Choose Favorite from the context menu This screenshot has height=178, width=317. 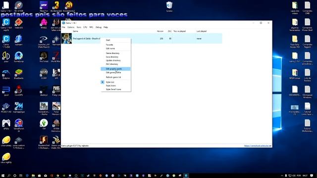tap(115, 45)
